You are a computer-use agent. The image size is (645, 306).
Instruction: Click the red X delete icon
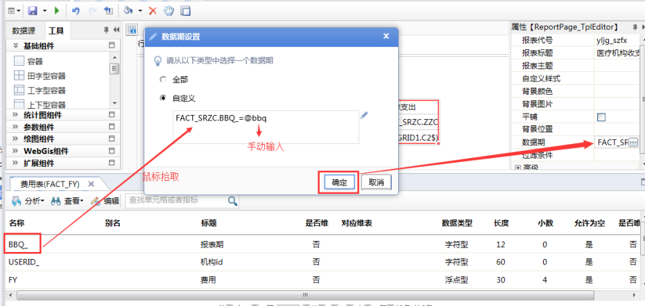pos(153,11)
